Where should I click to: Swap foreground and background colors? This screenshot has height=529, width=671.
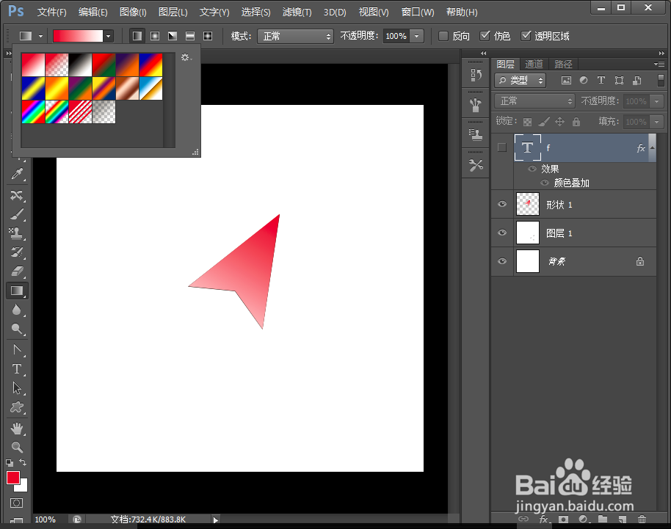[23, 462]
